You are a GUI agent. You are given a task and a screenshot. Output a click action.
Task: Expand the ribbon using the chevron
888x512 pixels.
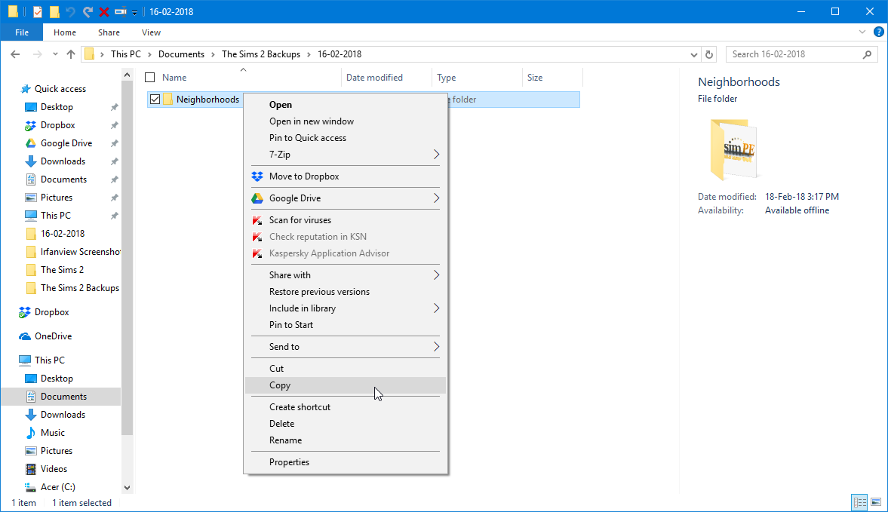tap(863, 32)
